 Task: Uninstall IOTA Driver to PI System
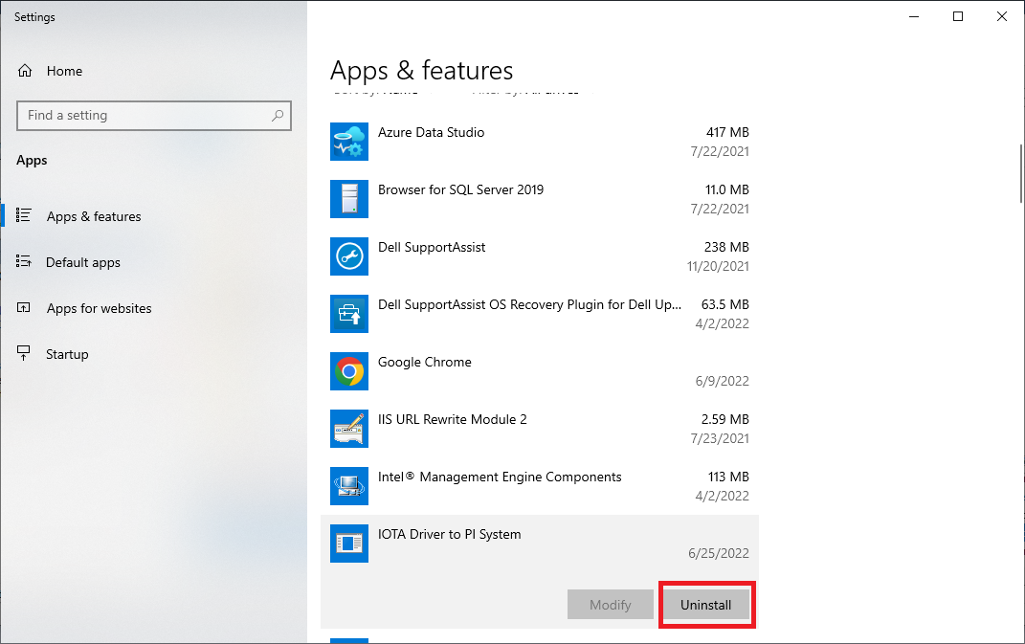(x=706, y=605)
